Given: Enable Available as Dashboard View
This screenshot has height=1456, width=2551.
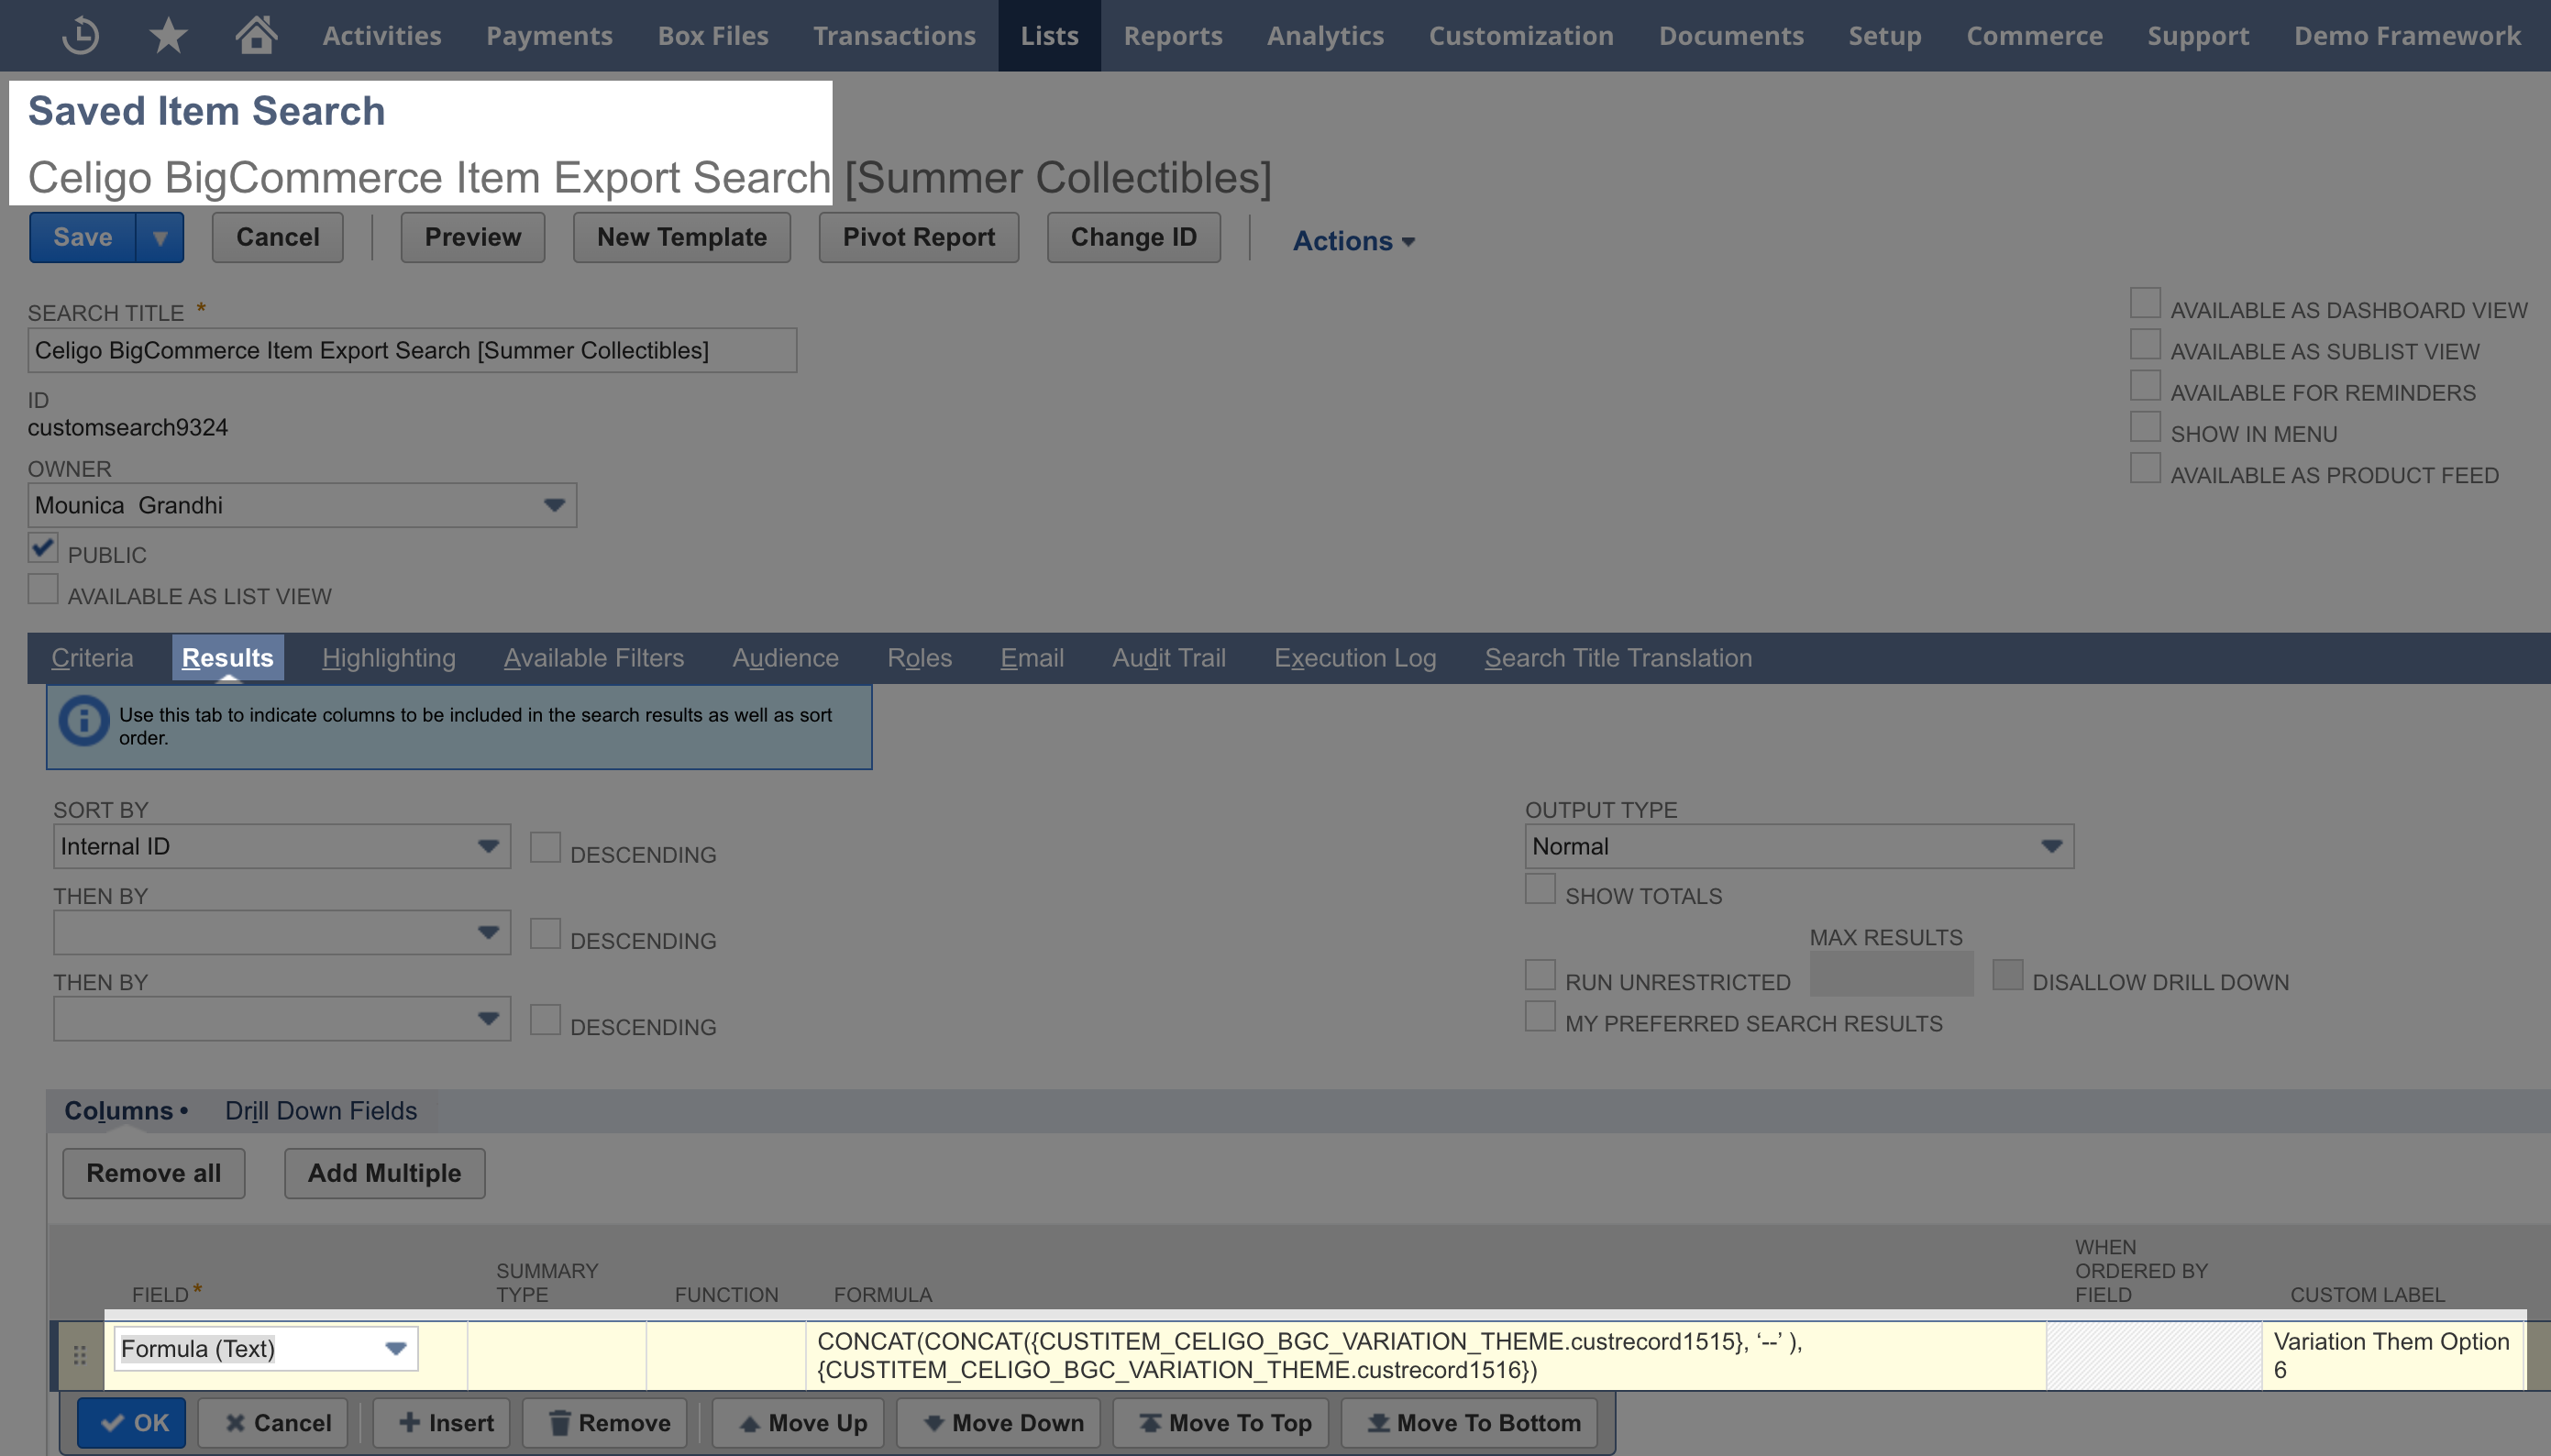Looking at the screenshot, I should click(2145, 303).
